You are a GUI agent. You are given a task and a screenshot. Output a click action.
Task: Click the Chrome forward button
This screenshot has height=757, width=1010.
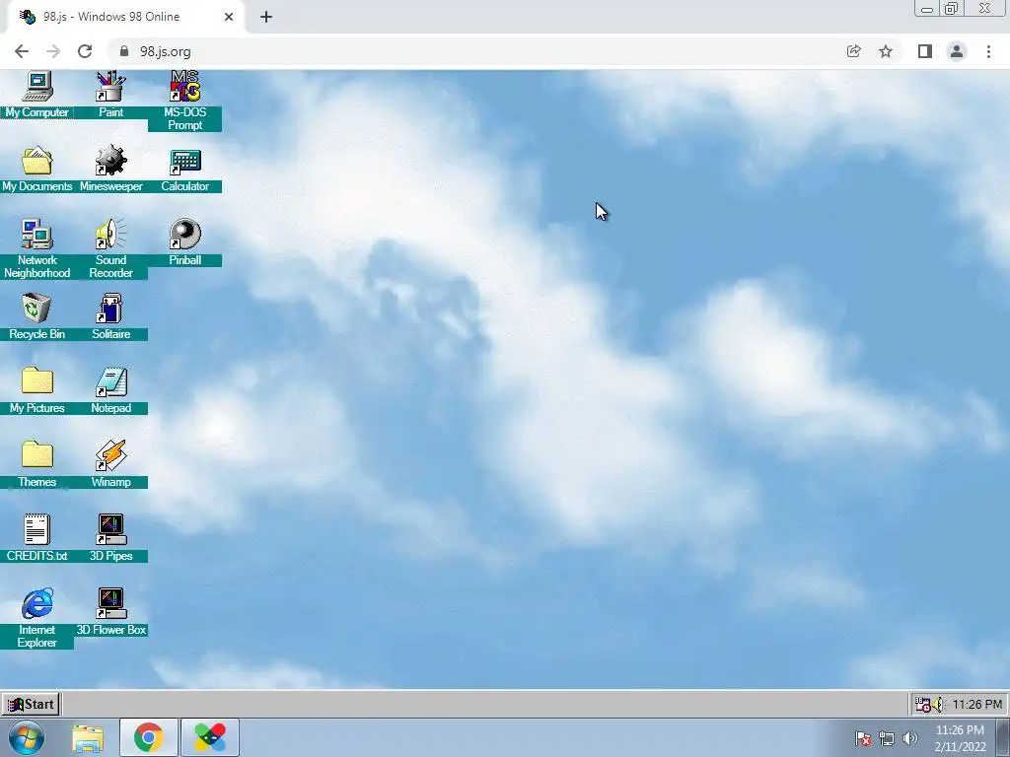pyautogui.click(x=53, y=51)
